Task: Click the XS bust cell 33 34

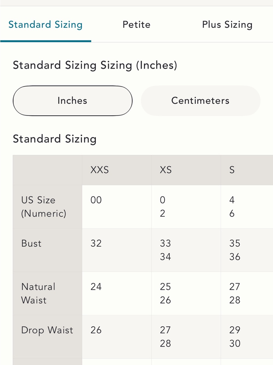Action: tap(186, 250)
